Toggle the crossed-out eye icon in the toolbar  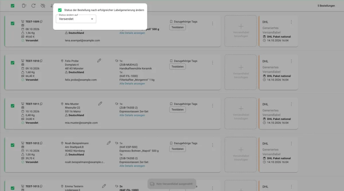(43, 6)
